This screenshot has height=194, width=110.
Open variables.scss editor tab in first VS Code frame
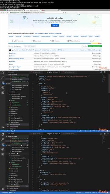(x=69, y=72)
